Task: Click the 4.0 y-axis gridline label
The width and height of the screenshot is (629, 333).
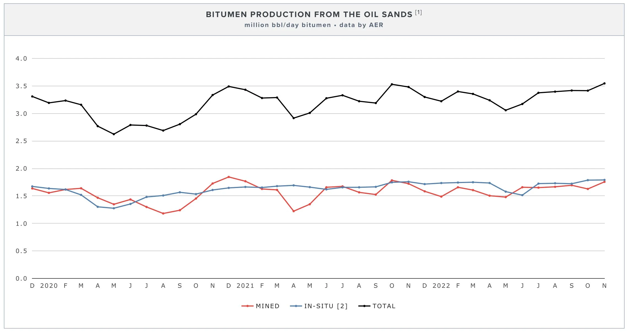Action: 21,58
